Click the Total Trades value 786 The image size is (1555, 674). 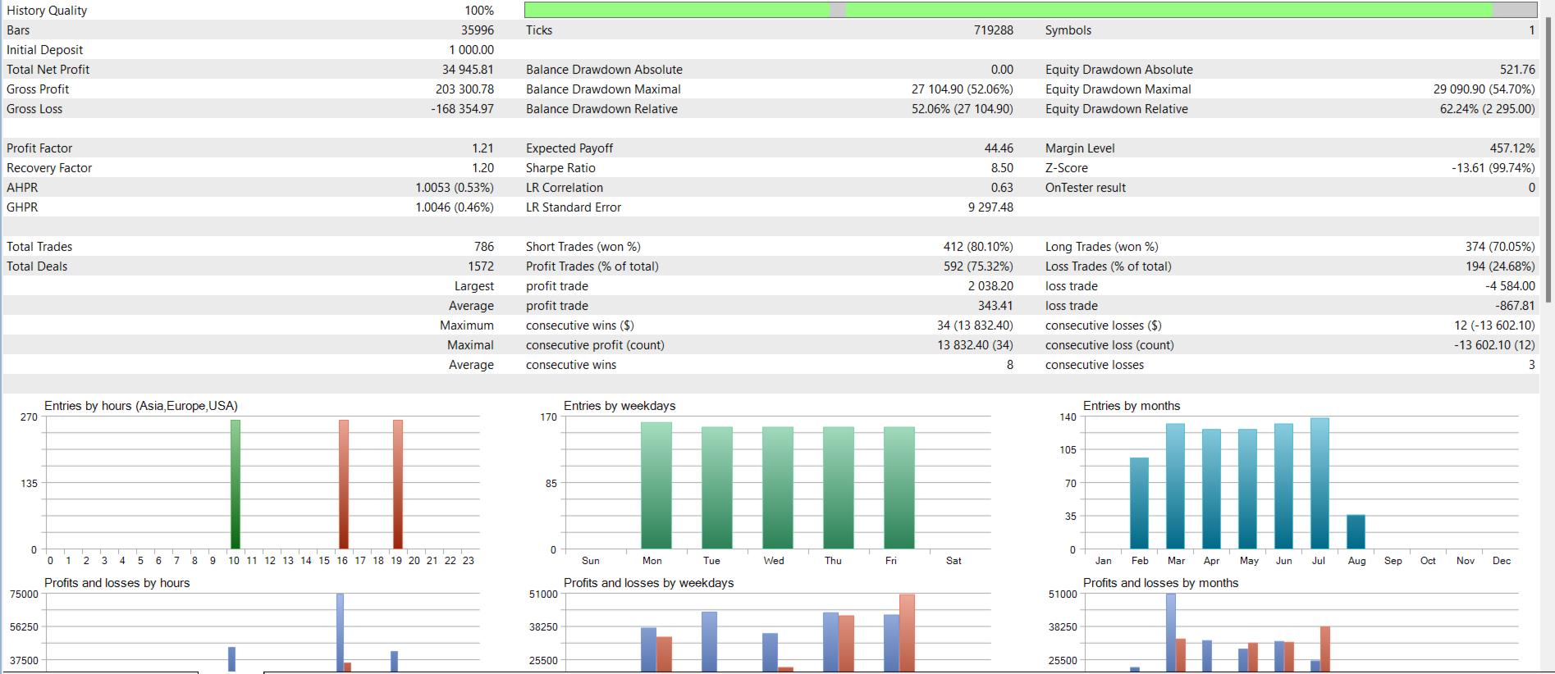[x=484, y=247]
